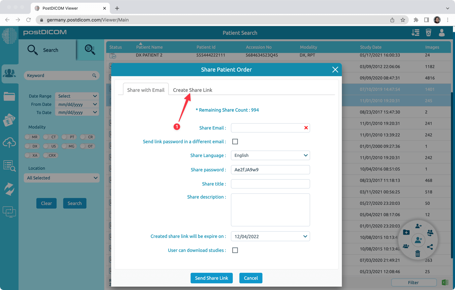Screen dimensions: 455x290
Task: Click add-user-group icon in radial menu
Action: (x=406, y=246)
